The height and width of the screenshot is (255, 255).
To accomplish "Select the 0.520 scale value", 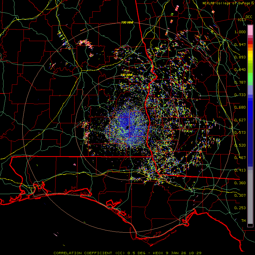I will click(x=240, y=145).
